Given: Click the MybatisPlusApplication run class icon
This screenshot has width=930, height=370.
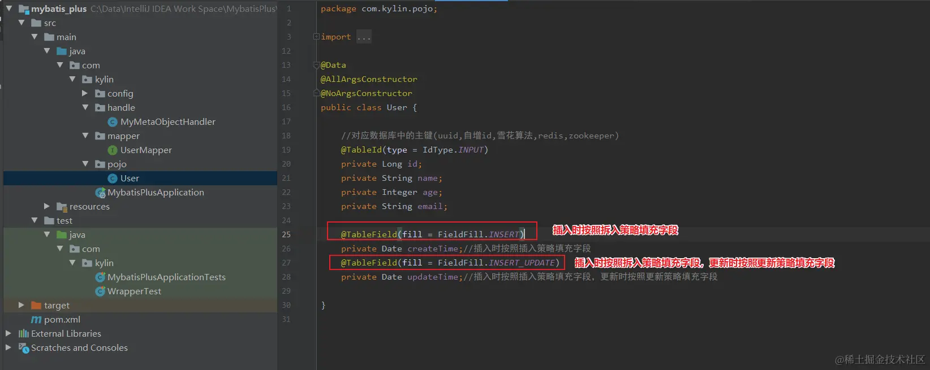Looking at the screenshot, I should click(101, 193).
